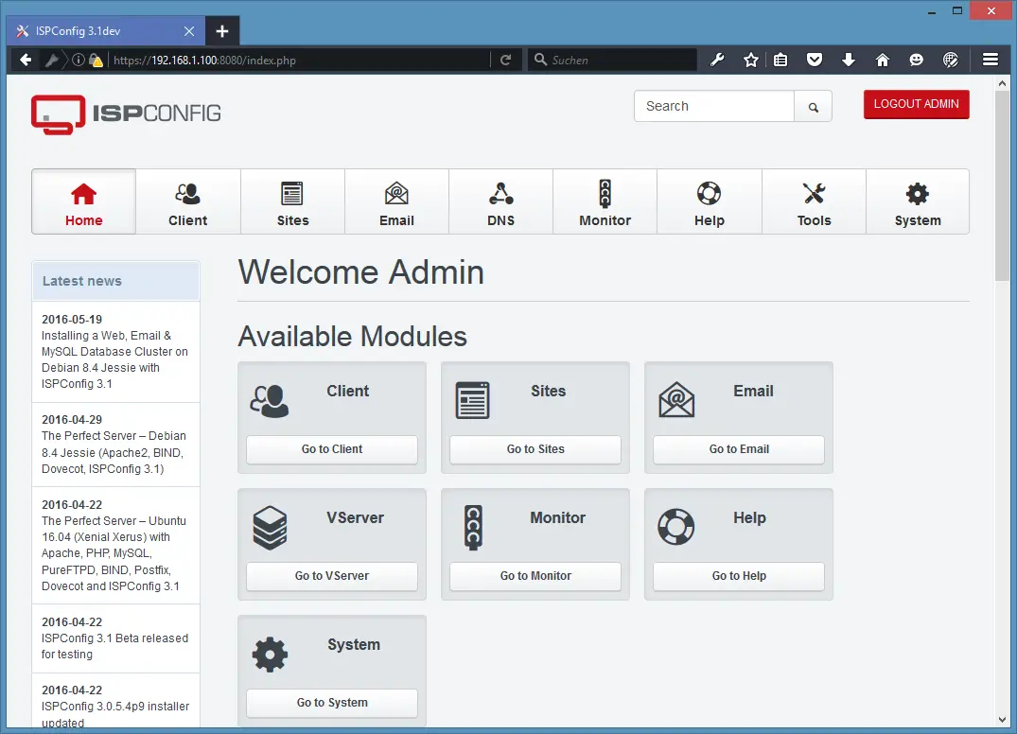Open ISPConfig 3.1 Beta released news
The height and width of the screenshot is (734, 1017).
point(115,638)
